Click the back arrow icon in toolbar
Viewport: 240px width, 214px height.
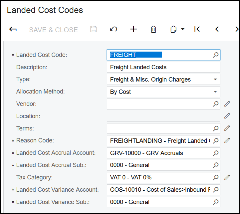(x=13, y=29)
